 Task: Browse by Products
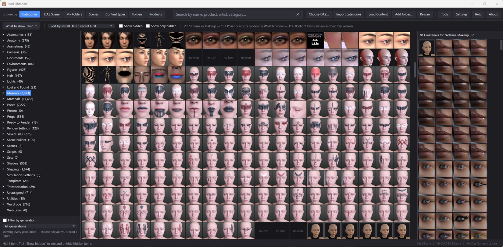[155, 14]
